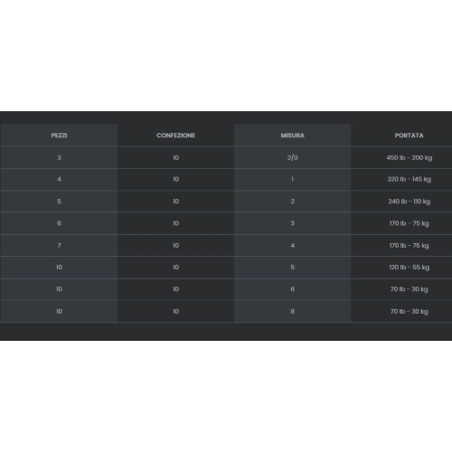This screenshot has height=452, width=452.
Task: Click the PEZZI value 4 cell
Action: (59, 179)
